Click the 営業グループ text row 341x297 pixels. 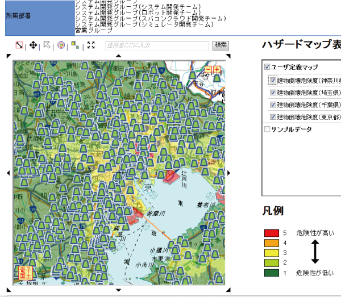tap(94, 30)
